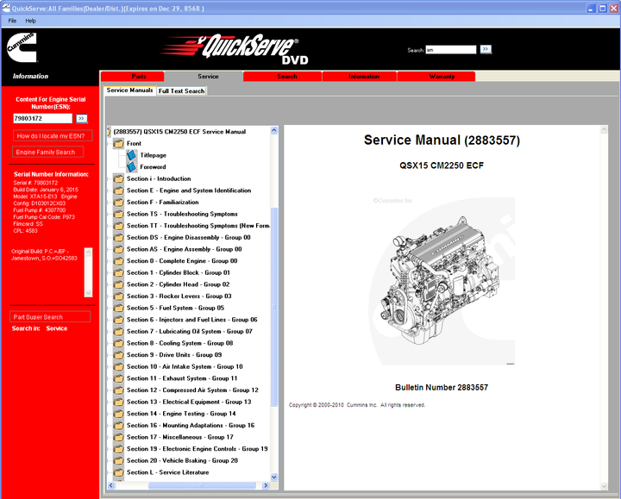
Task: Switch to the Search tab
Action: 282,77
